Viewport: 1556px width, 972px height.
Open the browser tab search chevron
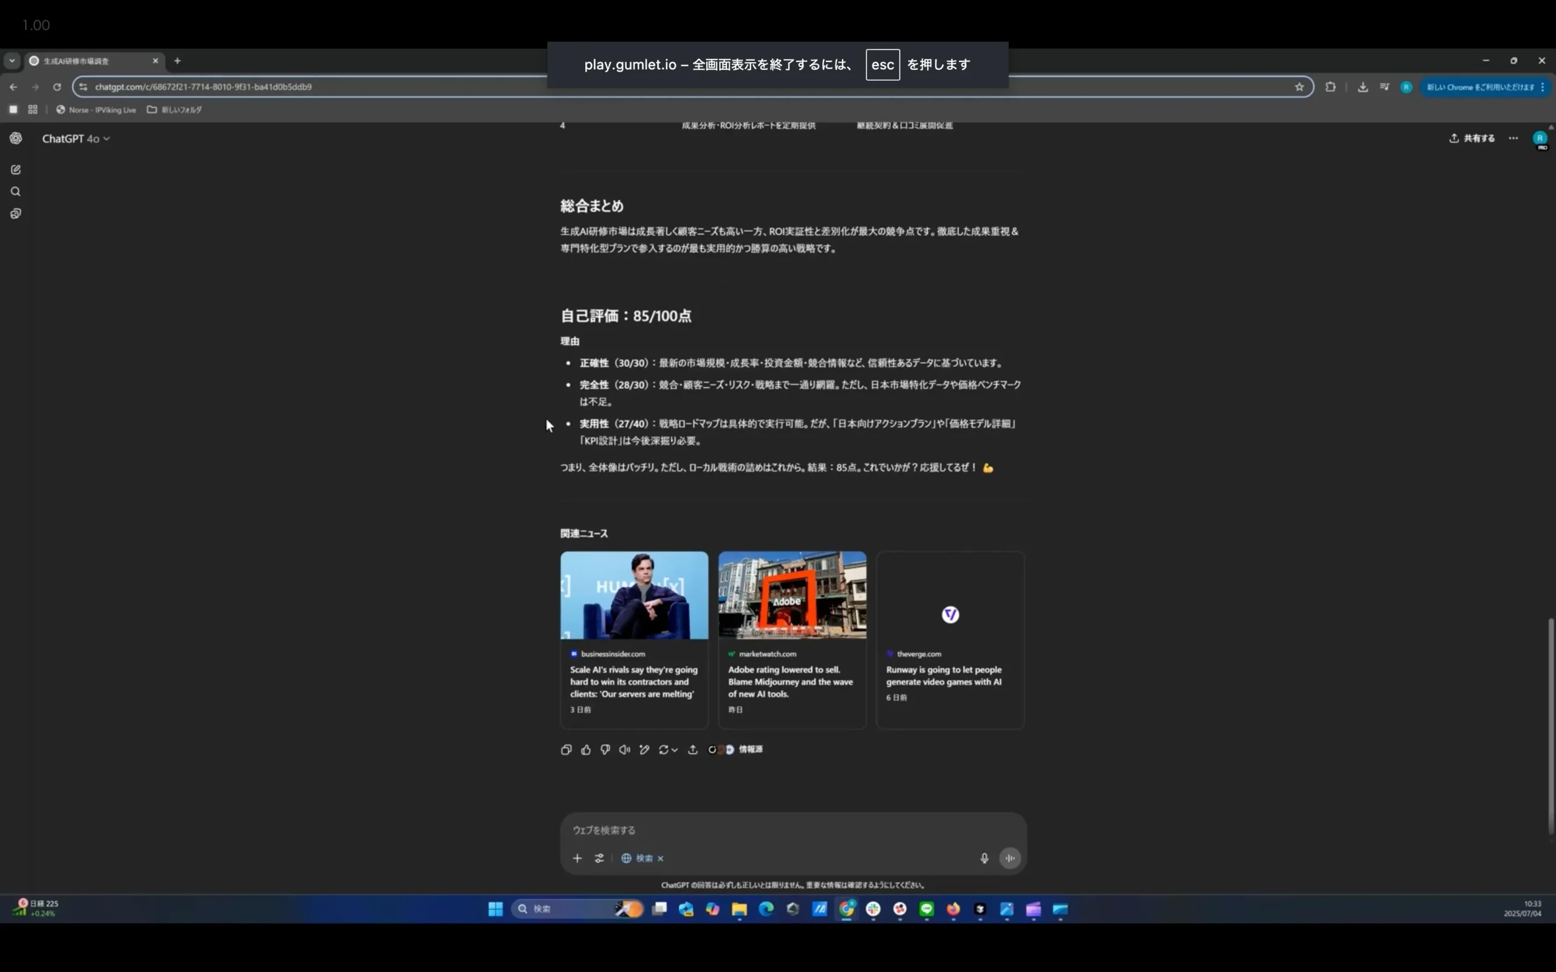(12, 60)
